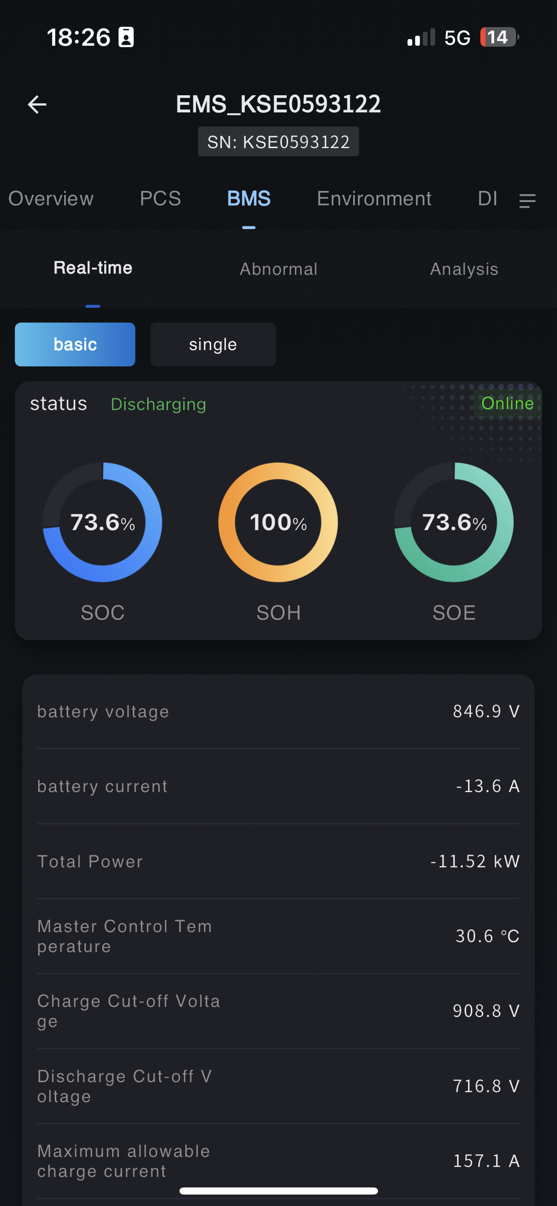The width and height of the screenshot is (557, 1206).
Task: Tap the back arrow icon
Action: tap(37, 104)
